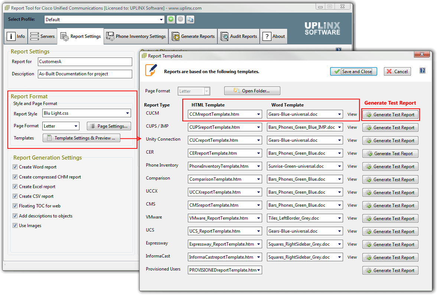437x295 pixels.
Task: Click the red X icon on Cancel button
Action: pyautogui.click(x=389, y=72)
